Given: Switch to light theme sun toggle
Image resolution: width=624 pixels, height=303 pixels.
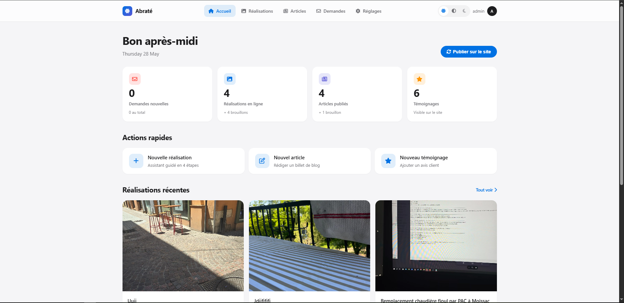Looking at the screenshot, I should [x=444, y=11].
